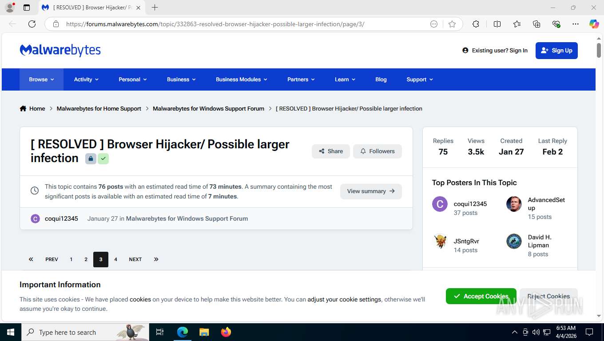Click the address bar URL
Screen dimensions: 604x341
coord(215,24)
